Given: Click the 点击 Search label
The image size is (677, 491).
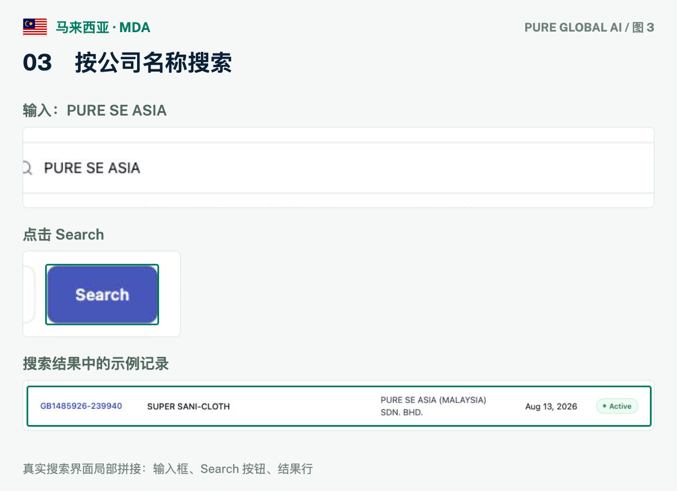Looking at the screenshot, I should [63, 235].
